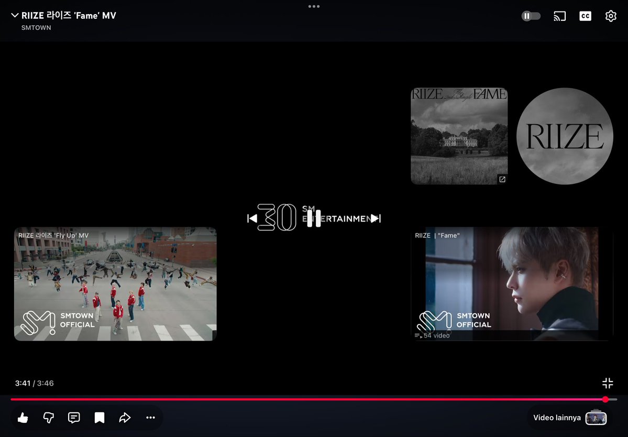Exit fullscreen mode
Screen dimensions: 628x437
[x=608, y=384]
